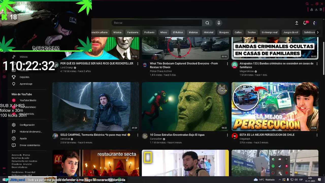Select the Fantasma filter chip
The height and width of the screenshot is (183, 325).
pyautogui.click(x=133, y=32)
